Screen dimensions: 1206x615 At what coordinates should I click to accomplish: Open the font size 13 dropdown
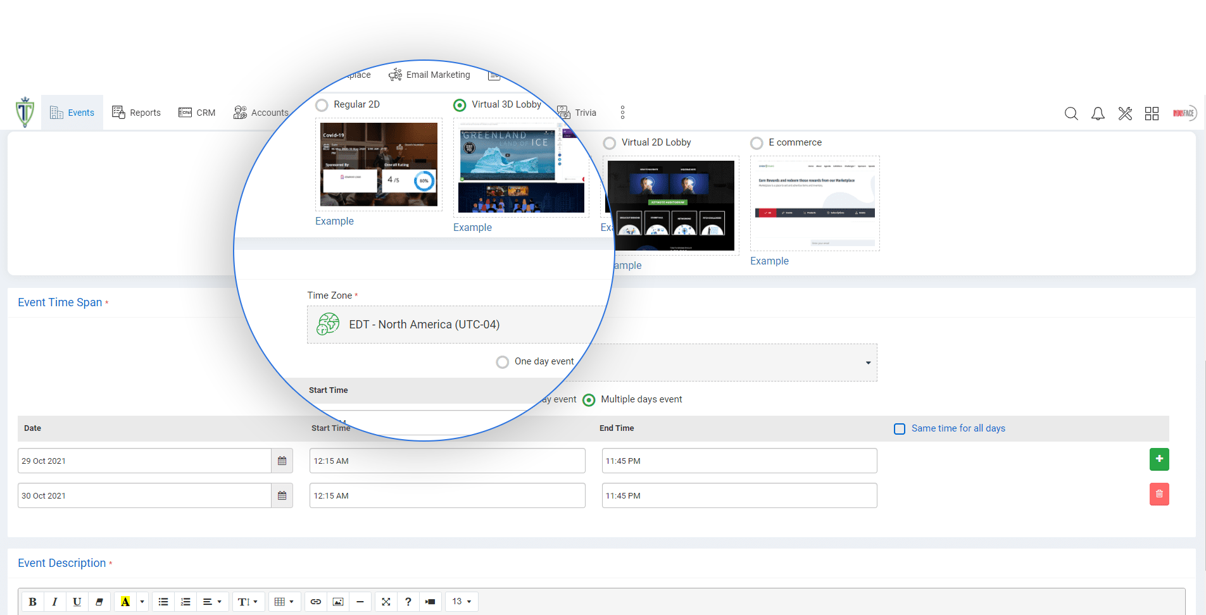461,601
